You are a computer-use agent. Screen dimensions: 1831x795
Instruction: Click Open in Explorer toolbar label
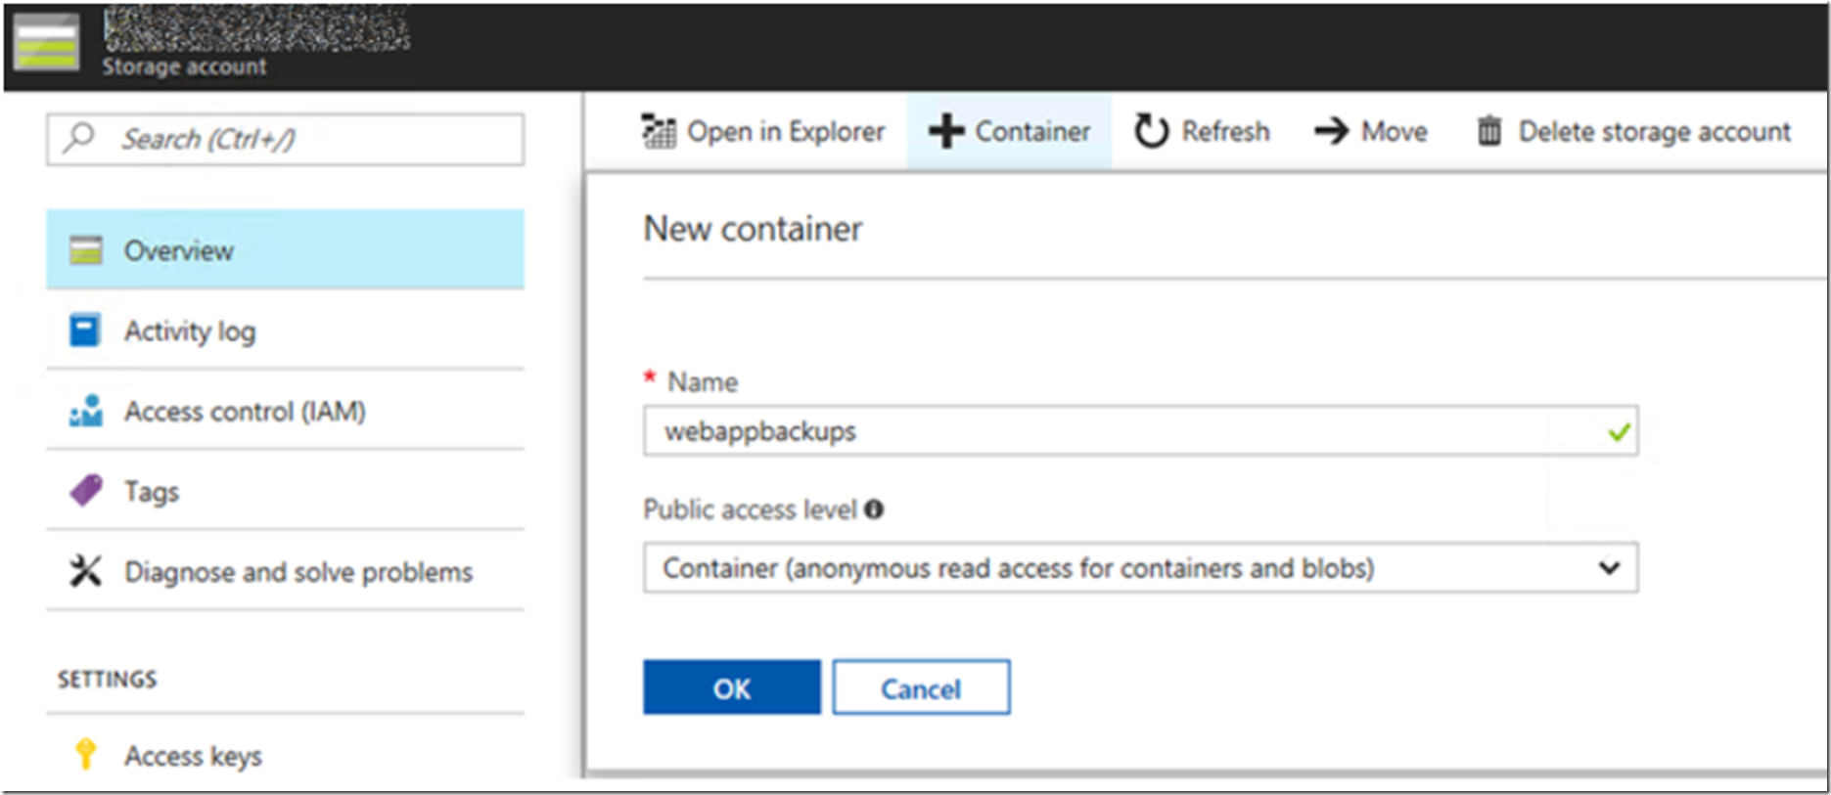(786, 132)
